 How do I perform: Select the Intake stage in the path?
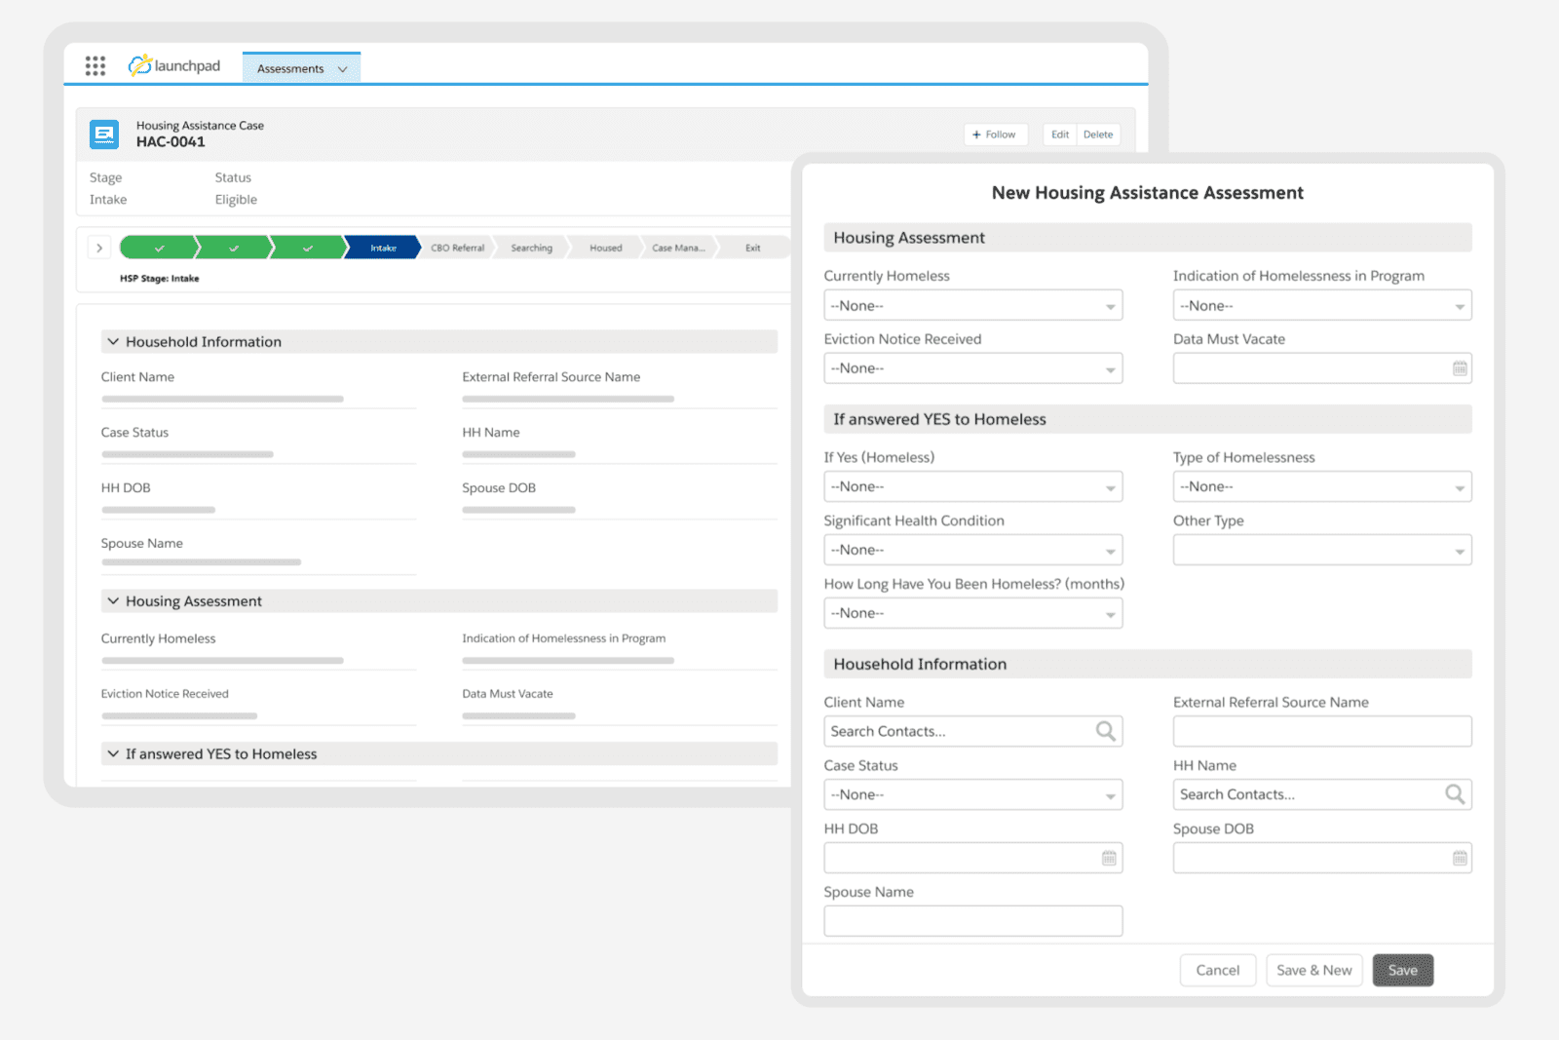pos(383,248)
